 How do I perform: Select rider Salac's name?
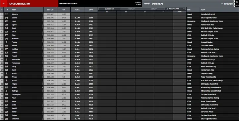14,32
